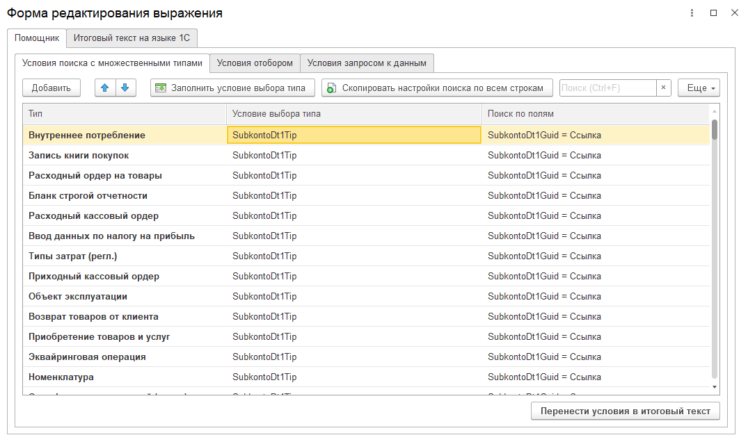The width and height of the screenshot is (748, 442).
Task: Focus the Поиск (Ctrl+F) search field
Action: (x=608, y=88)
